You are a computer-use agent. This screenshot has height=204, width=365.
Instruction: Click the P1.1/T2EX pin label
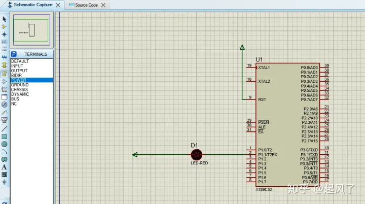268,155
